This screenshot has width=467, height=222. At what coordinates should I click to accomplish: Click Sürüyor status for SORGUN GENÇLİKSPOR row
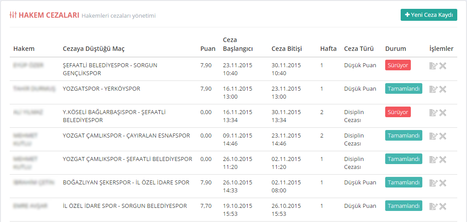pos(398,65)
